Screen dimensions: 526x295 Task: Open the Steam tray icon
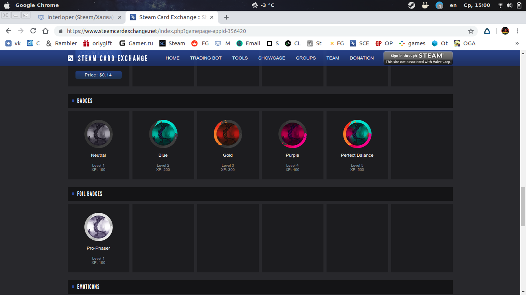click(x=412, y=5)
